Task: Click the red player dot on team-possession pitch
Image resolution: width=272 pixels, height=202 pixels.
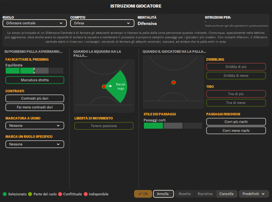Action: point(104,86)
